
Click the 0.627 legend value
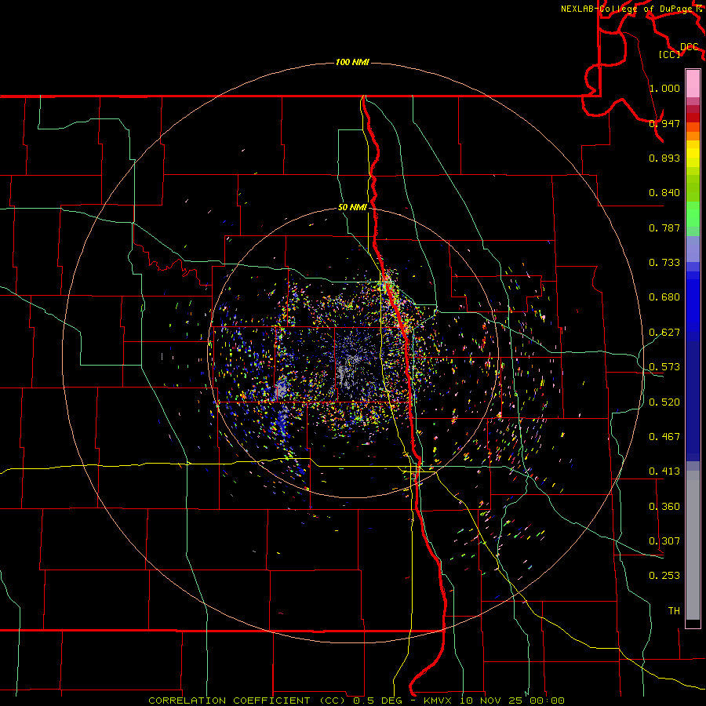(664, 333)
